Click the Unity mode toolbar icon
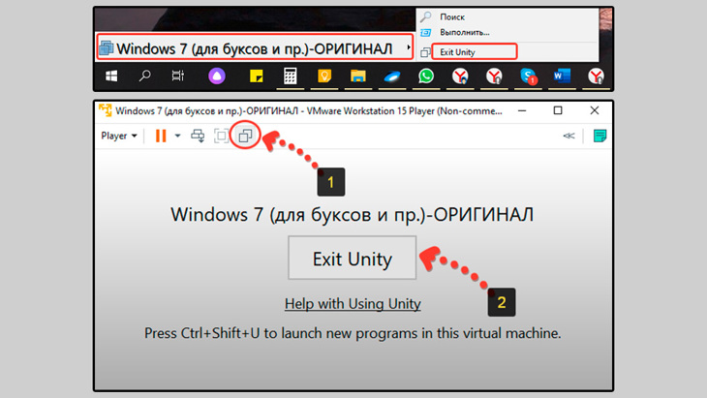The width and height of the screenshot is (707, 398). coord(245,136)
